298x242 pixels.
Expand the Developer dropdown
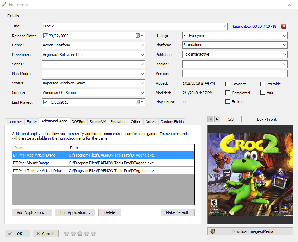(142, 55)
